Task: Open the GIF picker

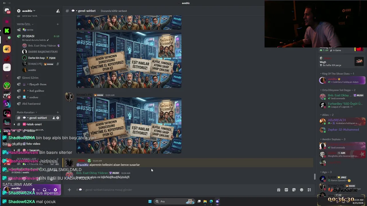Action: point(286,190)
